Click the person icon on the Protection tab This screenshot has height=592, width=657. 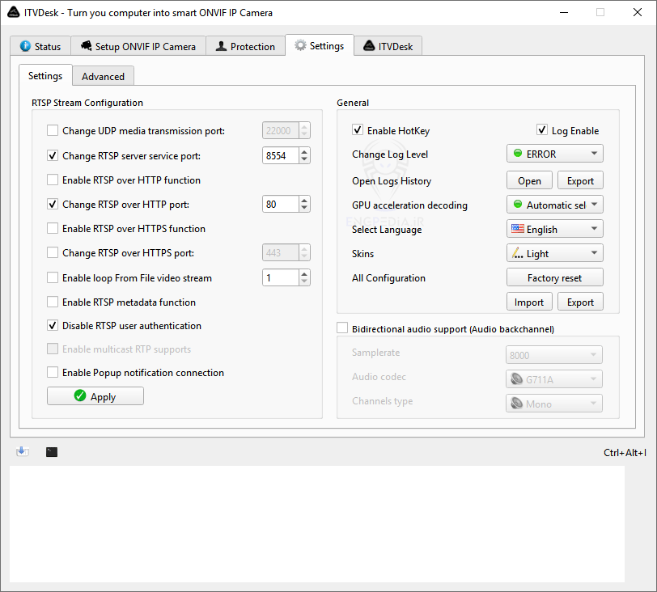(222, 46)
